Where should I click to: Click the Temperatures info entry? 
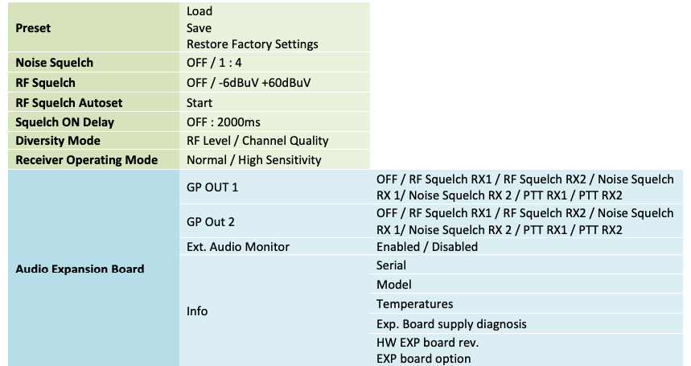click(414, 304)
